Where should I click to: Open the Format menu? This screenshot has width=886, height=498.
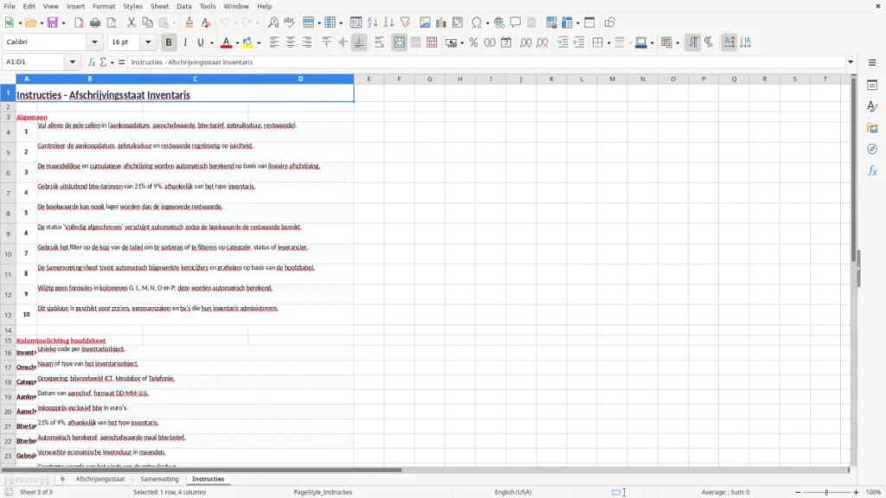pos(104,6)
